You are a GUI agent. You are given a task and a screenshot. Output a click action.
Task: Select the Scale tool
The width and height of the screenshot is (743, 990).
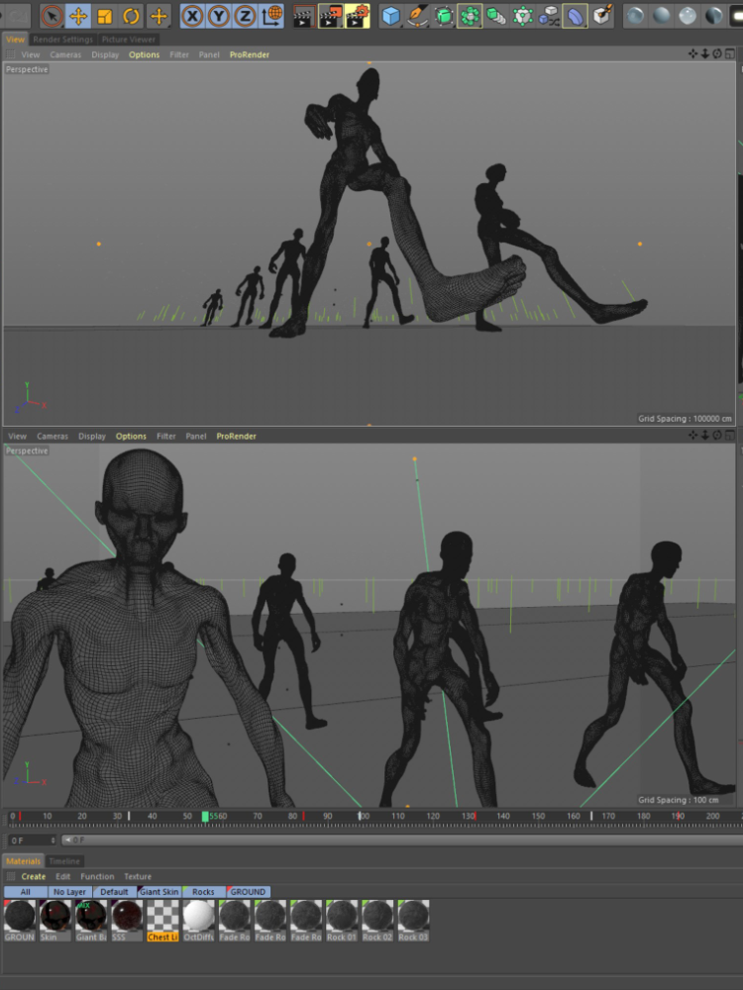(x=104, y=16)
